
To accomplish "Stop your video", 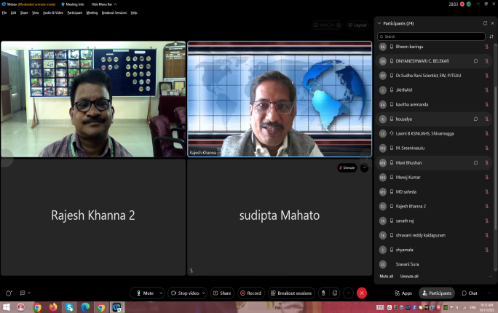I will (185, 293).
